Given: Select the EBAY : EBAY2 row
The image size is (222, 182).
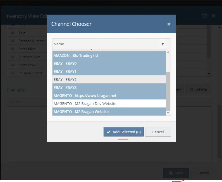Looking at the screenshot, I should coord(109,80).
